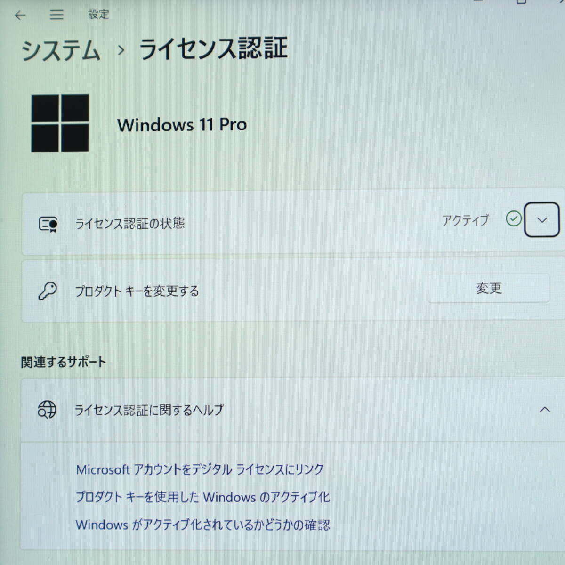
Task: Click the 関連するサポート heading
Action: (64, 362)
